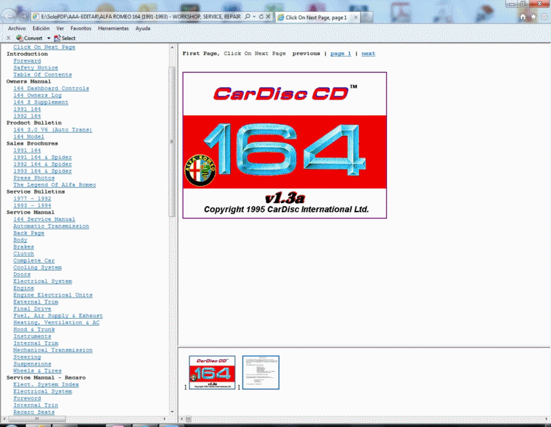Viewport: 551px width, 427px height.
Task: Open the Favoritos menu
Action: tap(81, 28)
